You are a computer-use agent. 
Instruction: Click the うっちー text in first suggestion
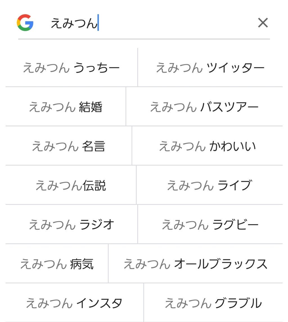coord(96,68)
